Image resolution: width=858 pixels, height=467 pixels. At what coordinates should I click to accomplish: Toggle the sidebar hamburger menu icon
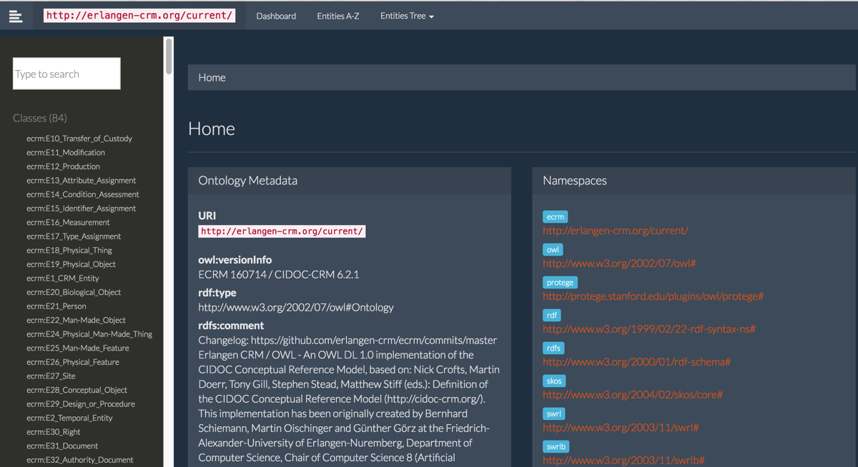pos(16,16)
